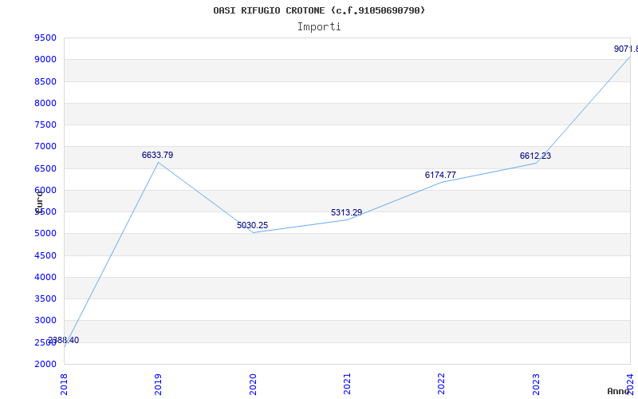Click the 2000 y-axis value
Image resolution: width=638 pixels, height=399 pixels.
click(45, 364)
